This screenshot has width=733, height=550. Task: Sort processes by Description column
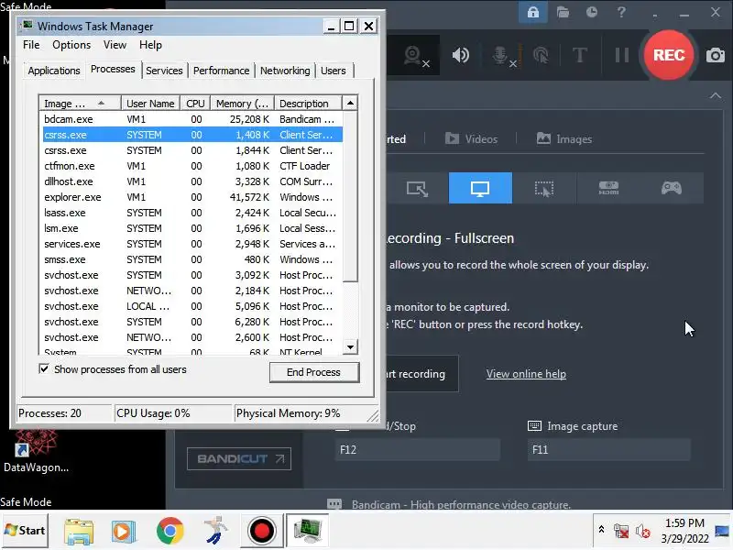[308, 104]
